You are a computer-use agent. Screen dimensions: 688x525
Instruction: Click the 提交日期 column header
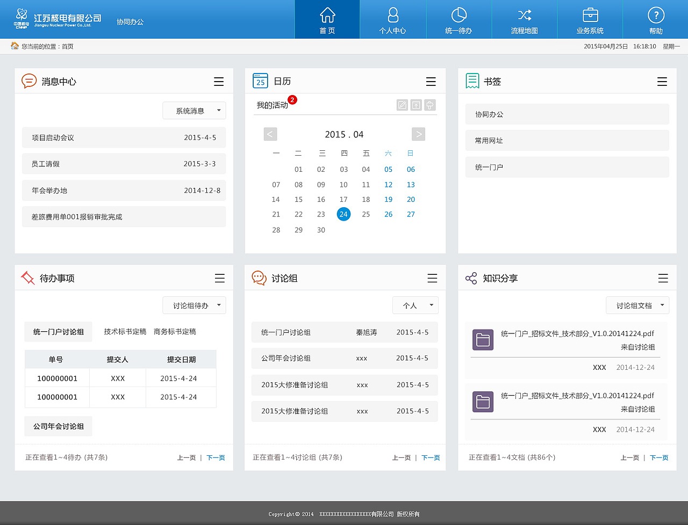click(x=181, y=359)
